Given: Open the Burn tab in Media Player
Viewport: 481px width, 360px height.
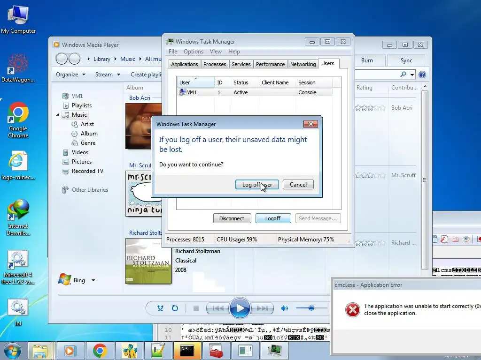Looking at the screenshot, I should 367,60.
